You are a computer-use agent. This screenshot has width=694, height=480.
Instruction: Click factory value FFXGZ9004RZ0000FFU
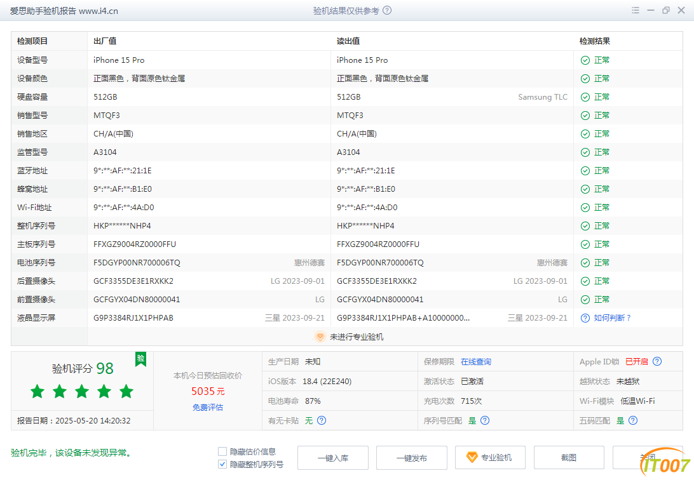pos(135,244)
